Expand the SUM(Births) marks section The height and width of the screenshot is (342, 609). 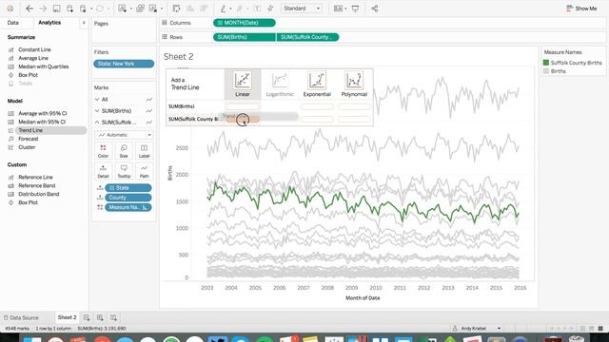[x=97, y=111]
